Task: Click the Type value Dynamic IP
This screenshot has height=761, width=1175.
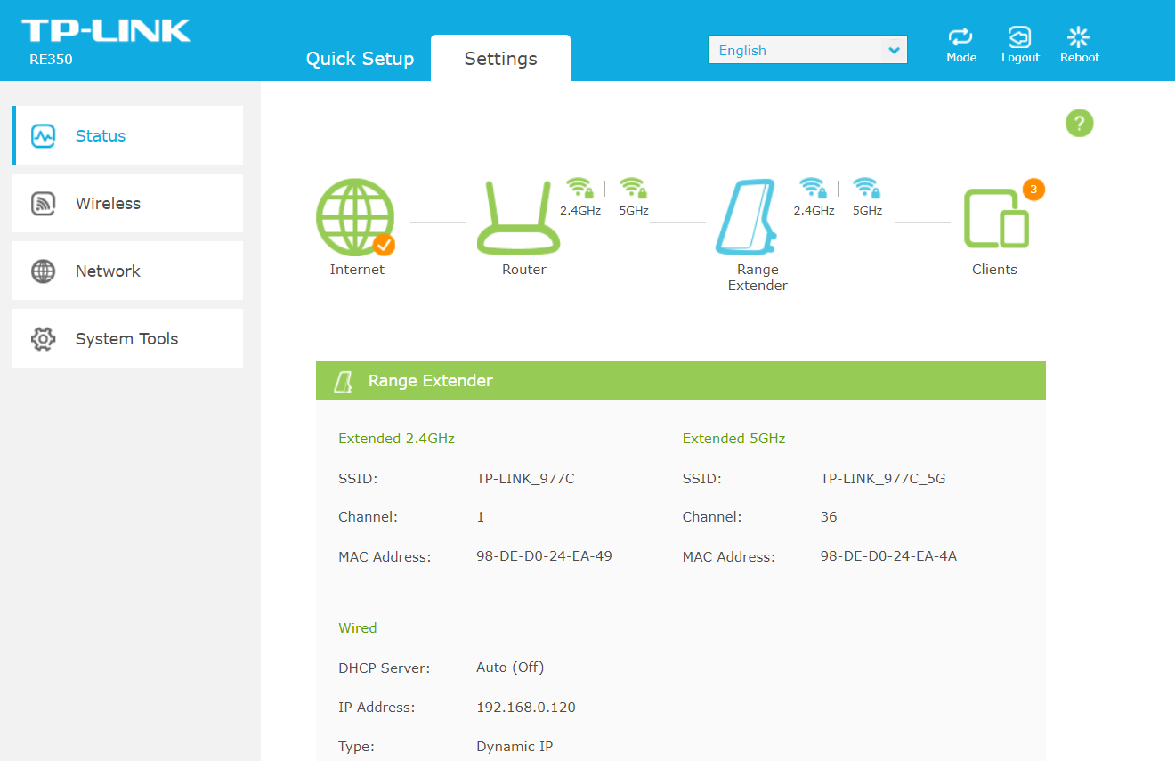Action: pyautogui.click(x=515, y=746)
